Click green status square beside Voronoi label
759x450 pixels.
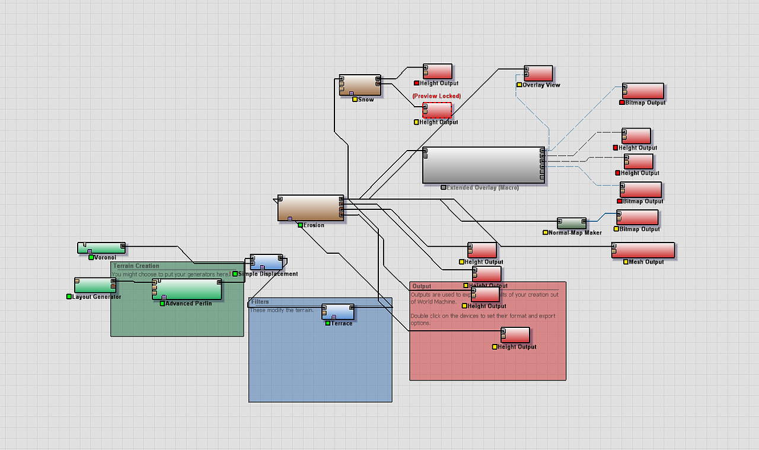[91, 257]
